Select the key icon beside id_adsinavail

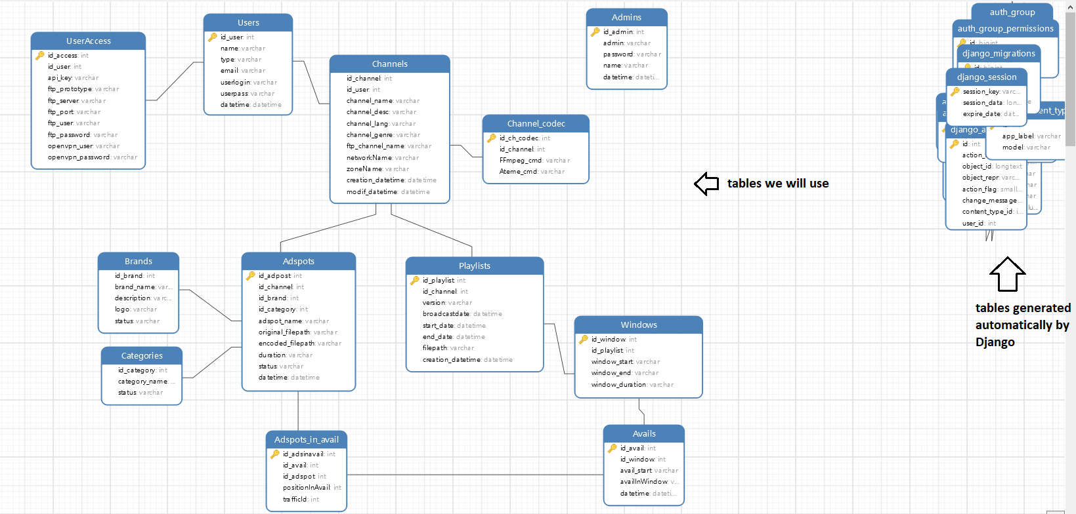pos(275,454)
